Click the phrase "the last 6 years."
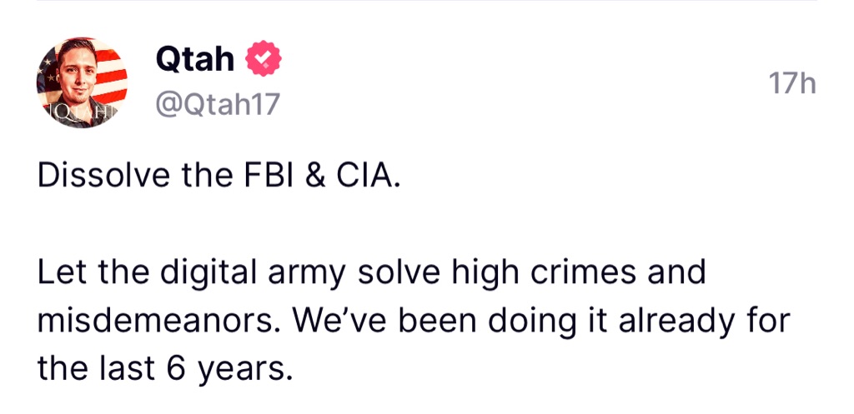 click(x=166, y=366)
